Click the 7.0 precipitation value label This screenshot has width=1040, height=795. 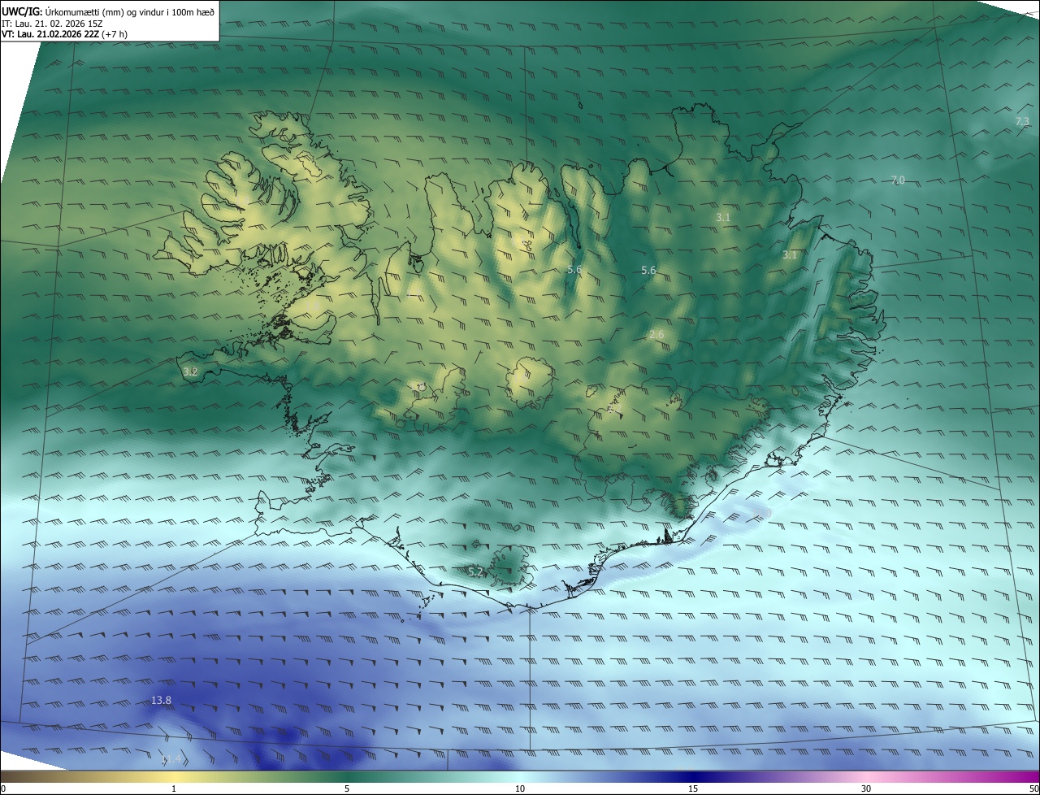pyautogui.click(x=898, y=180)
